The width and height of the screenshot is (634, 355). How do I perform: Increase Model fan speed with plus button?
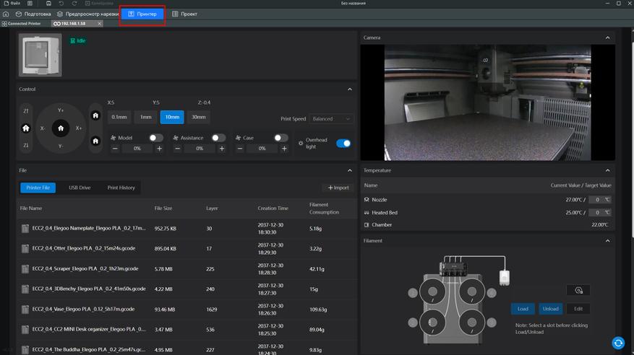click(x=159, y=149)
